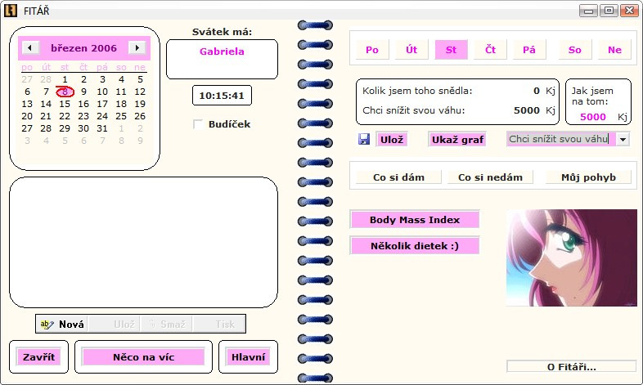Show the chart via Ukaž graf
Screen dimensions: 643x385
457,140
